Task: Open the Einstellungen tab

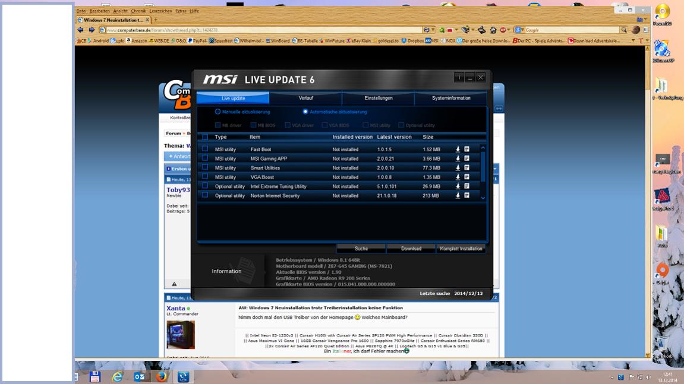Action: tap(378, 98)
